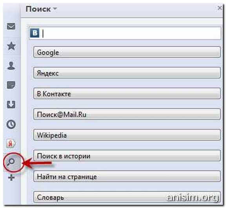Open the Contacts person panel
This screenshot has width=226, height=208.
click(x=11, y=66)
